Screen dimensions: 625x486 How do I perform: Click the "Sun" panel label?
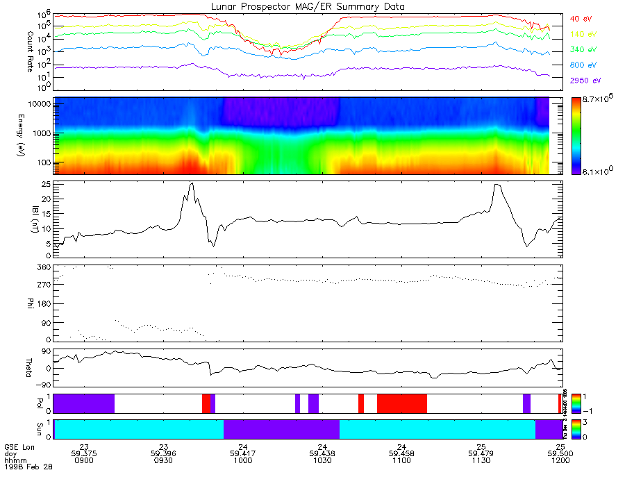40,429
